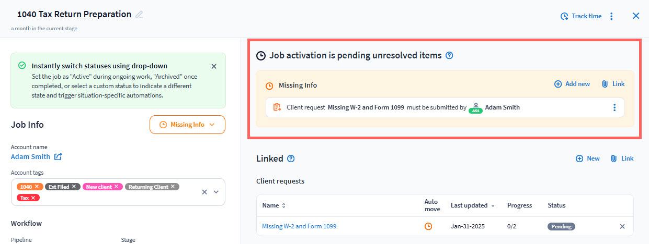Click the pencil icon to edit job title
649x244 pixels.
coord(139,15)
